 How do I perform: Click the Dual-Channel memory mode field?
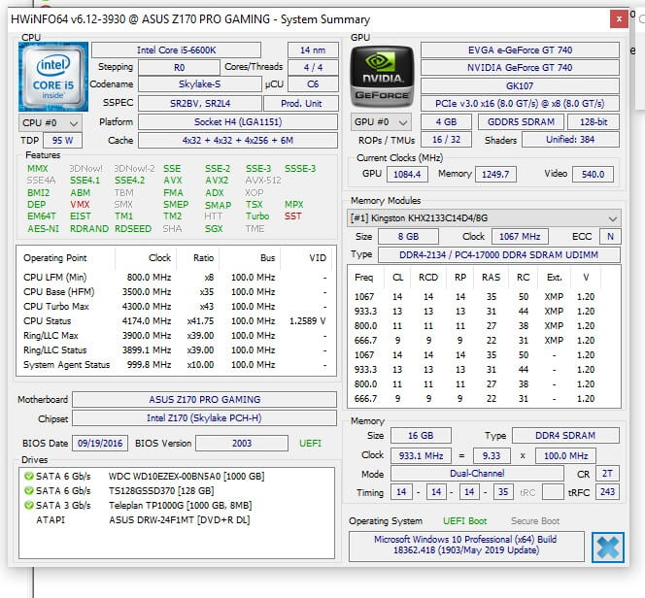point(475,475)
